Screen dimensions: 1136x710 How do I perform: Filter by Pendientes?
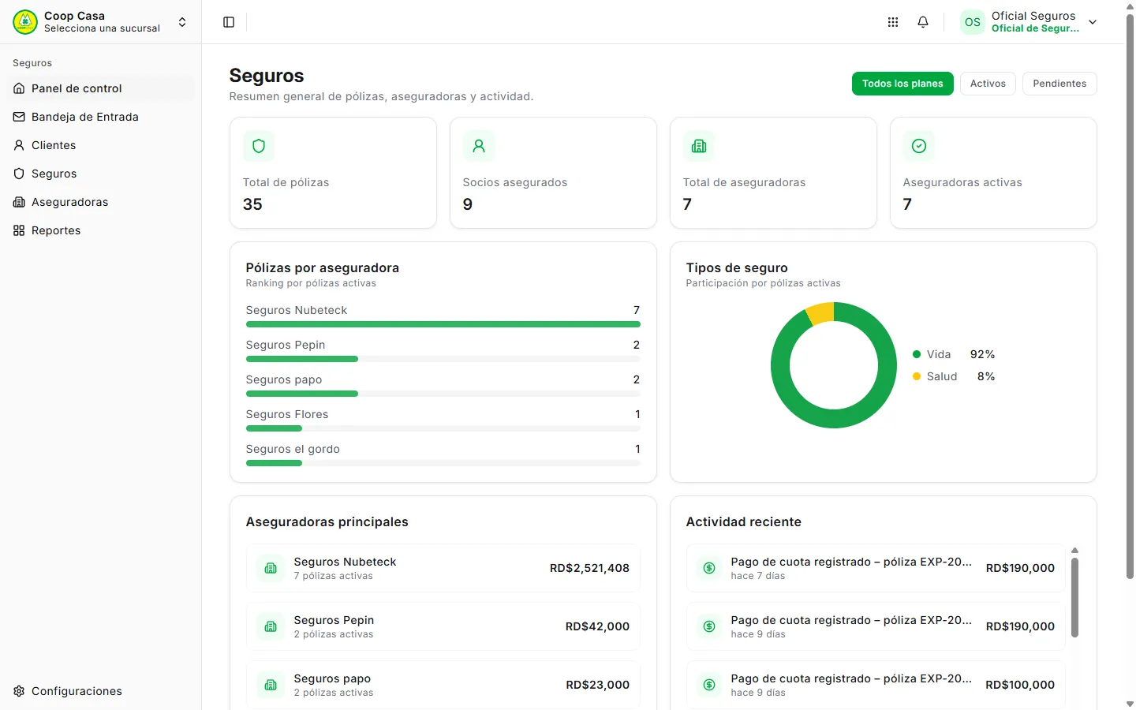click(x=1059, y=84)
